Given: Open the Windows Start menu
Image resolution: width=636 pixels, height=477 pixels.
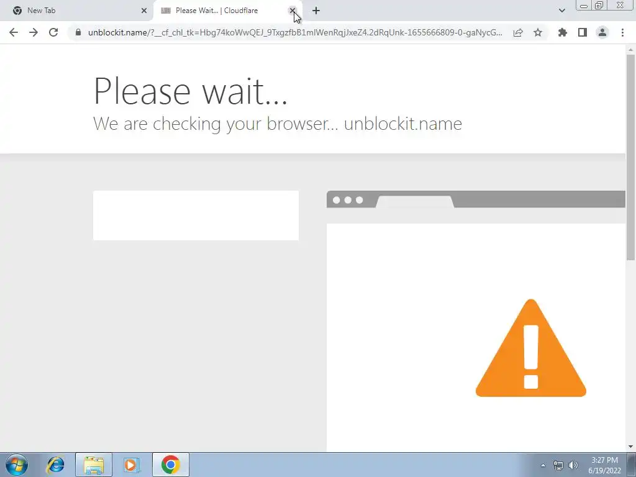Looking at the screenshot, I should click(x=17, y=465).
